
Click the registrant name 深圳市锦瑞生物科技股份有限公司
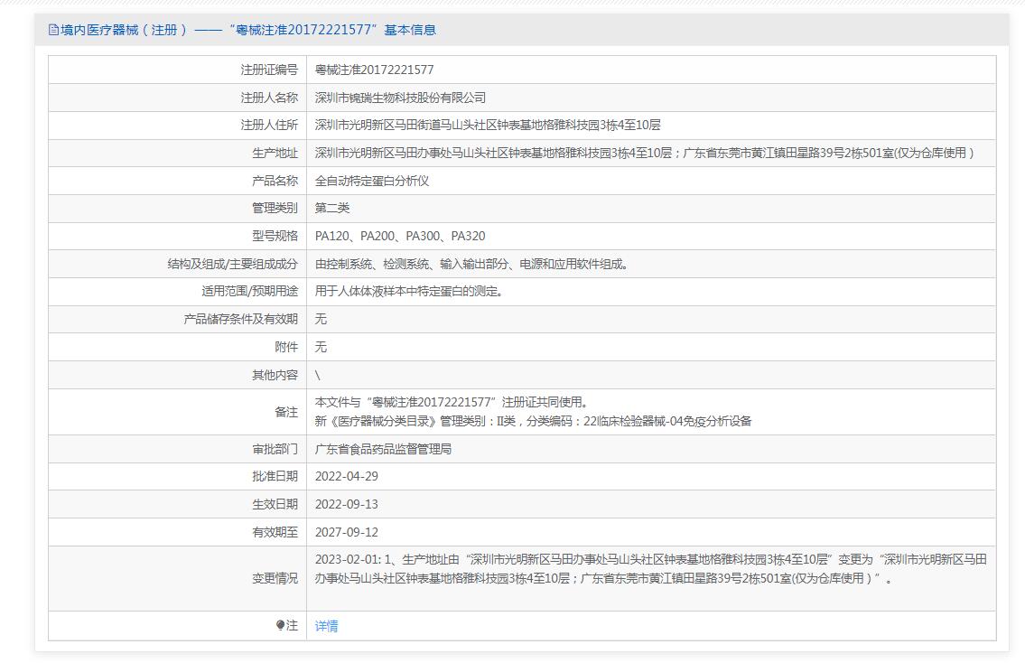coord(400,98)
